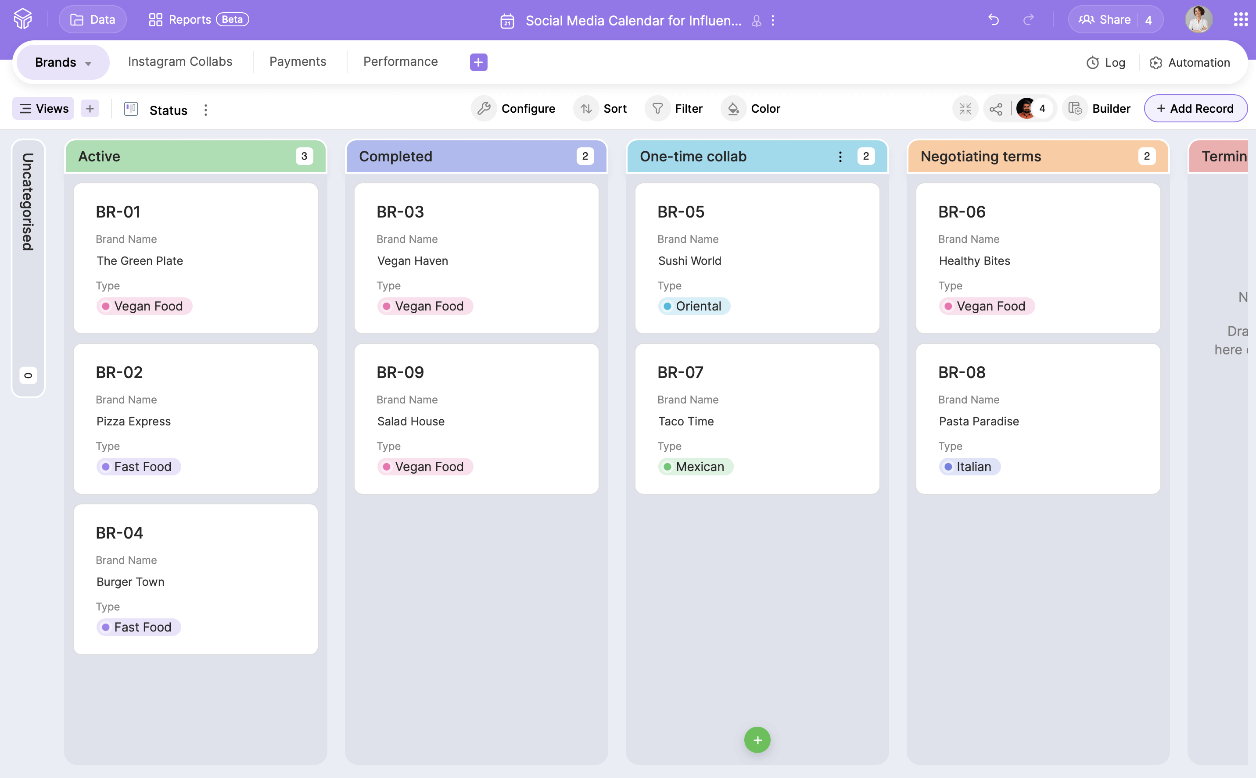Undo the last action
Image resolution: width=1256 pixels, height=778 pixels.
point(994,20)
